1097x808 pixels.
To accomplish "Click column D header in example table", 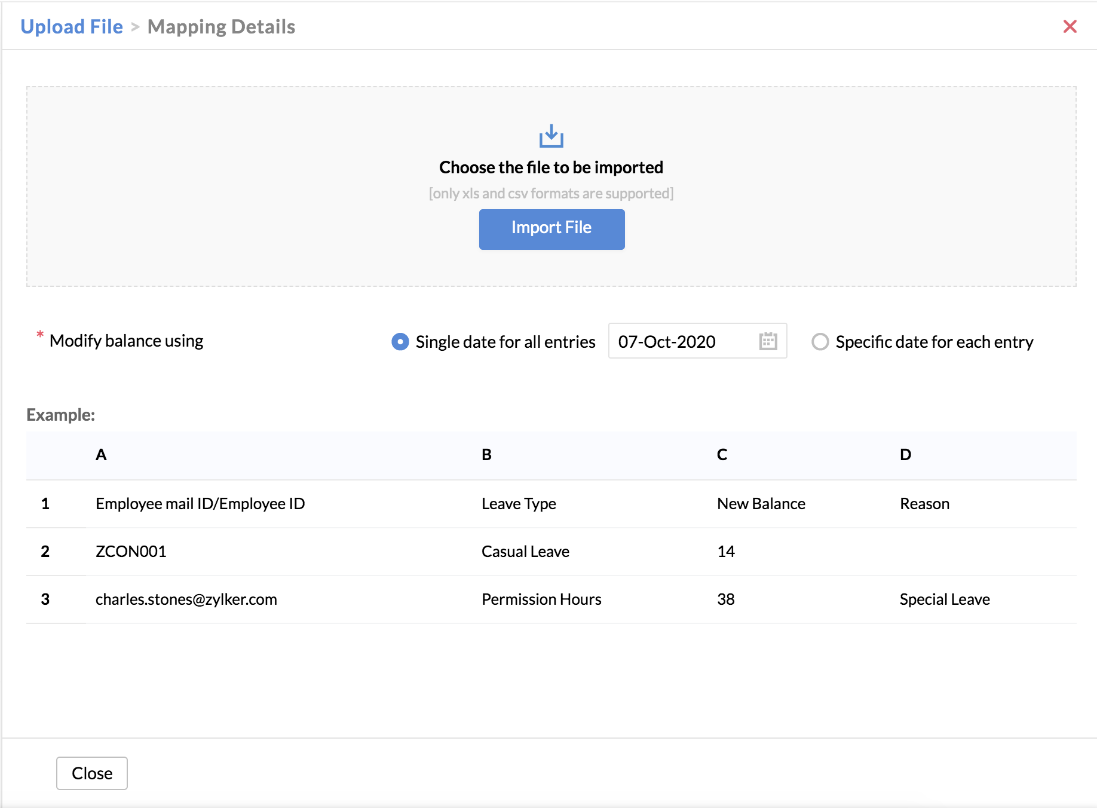I will (x=905, y=455).
